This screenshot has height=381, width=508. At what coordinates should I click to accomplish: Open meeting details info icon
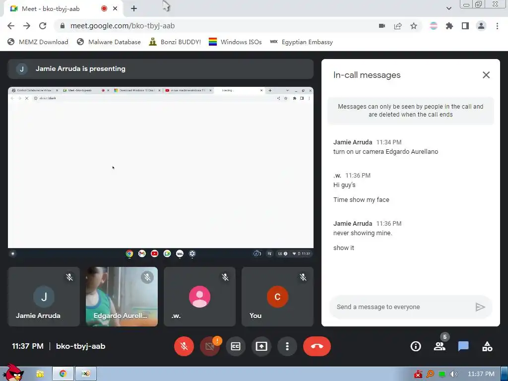416,346
